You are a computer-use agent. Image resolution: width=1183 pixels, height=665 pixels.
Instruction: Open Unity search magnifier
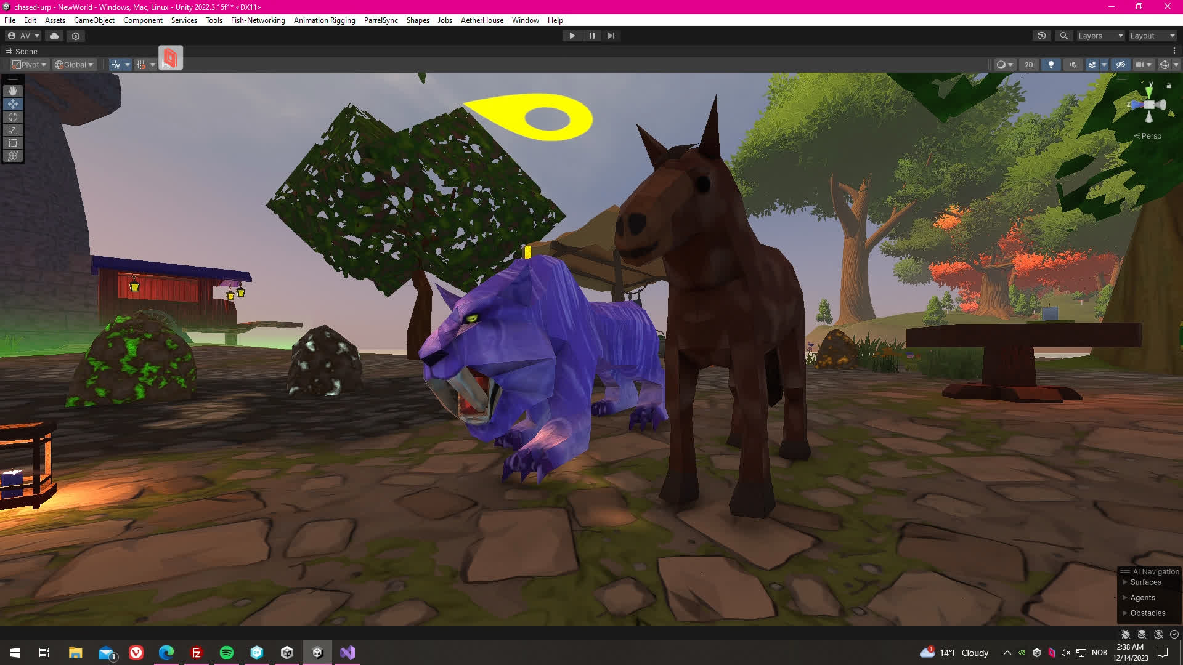[x=1063, y=36]
